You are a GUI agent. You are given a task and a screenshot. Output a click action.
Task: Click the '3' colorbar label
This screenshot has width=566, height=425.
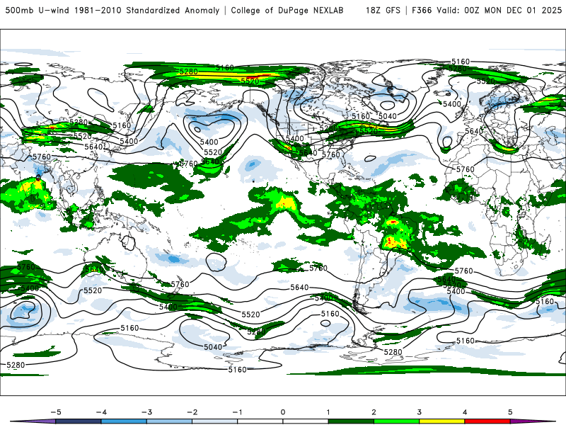(420, 412)
